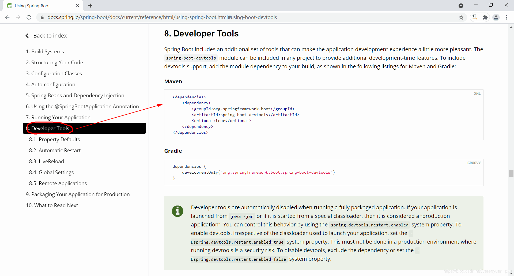
Task: Minimize the Chrome window
Action: coord(476,5)
